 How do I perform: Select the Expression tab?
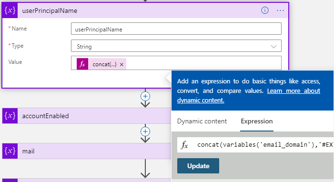tap(257, 121)
